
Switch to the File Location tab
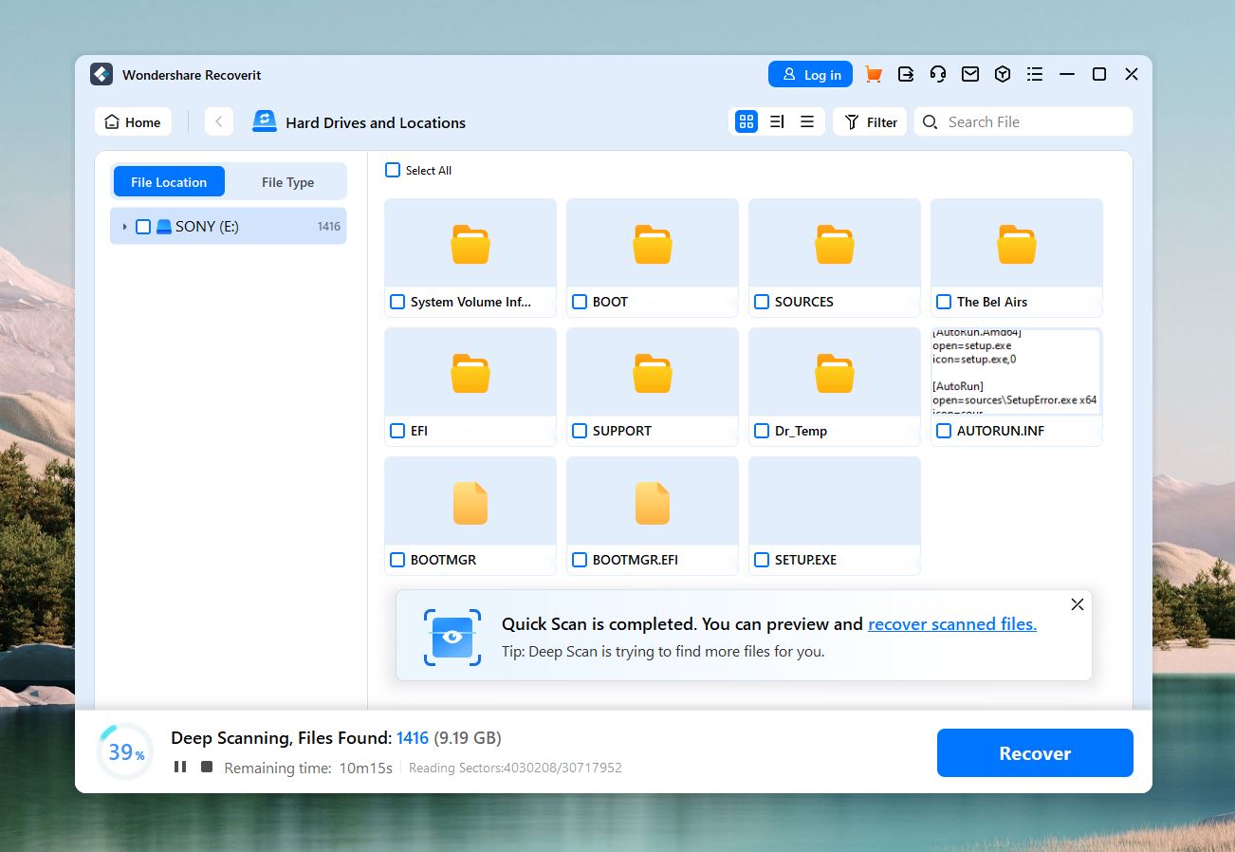tap(169, 181)
